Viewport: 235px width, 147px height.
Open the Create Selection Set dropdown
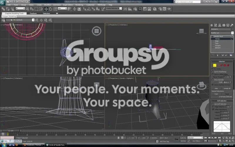click(x=114, y=9)
